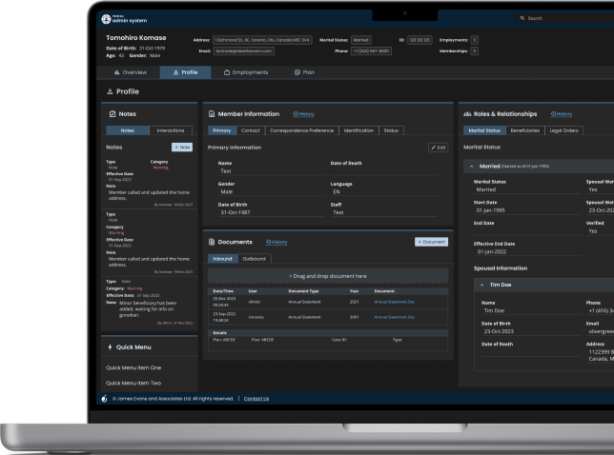Viewport: 614px width, 455px height.
Task: Switch to Correspondence Preference tab
Action: (x=301, y=130)
